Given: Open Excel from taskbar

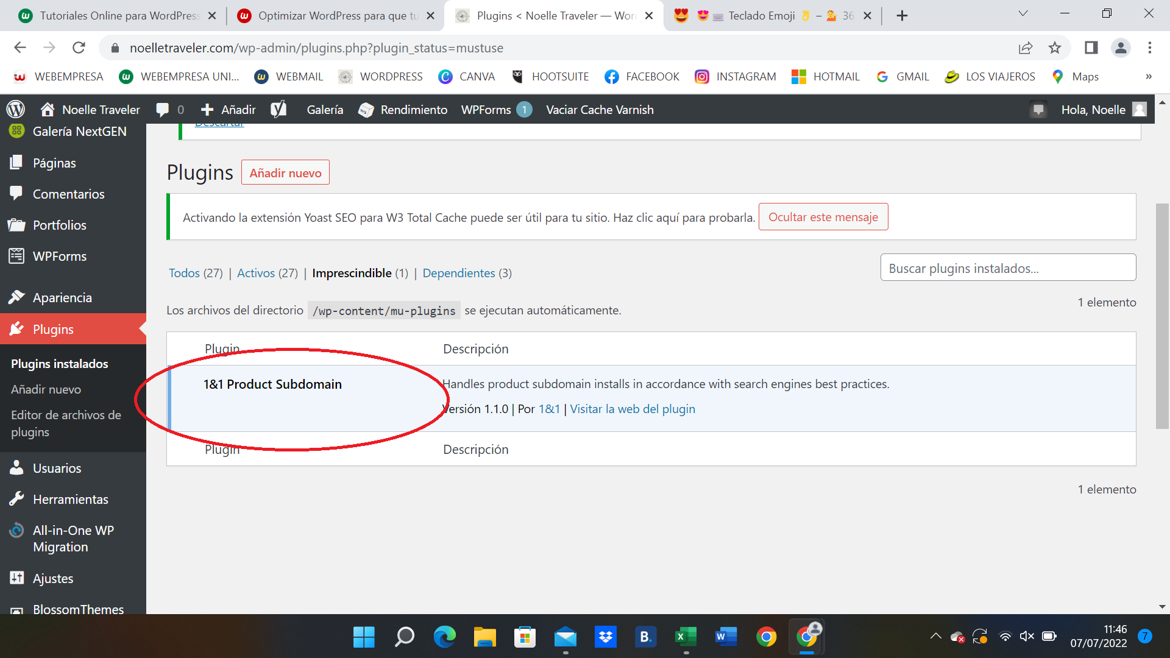Looking at the screenshot, I should tap(686, 637).
